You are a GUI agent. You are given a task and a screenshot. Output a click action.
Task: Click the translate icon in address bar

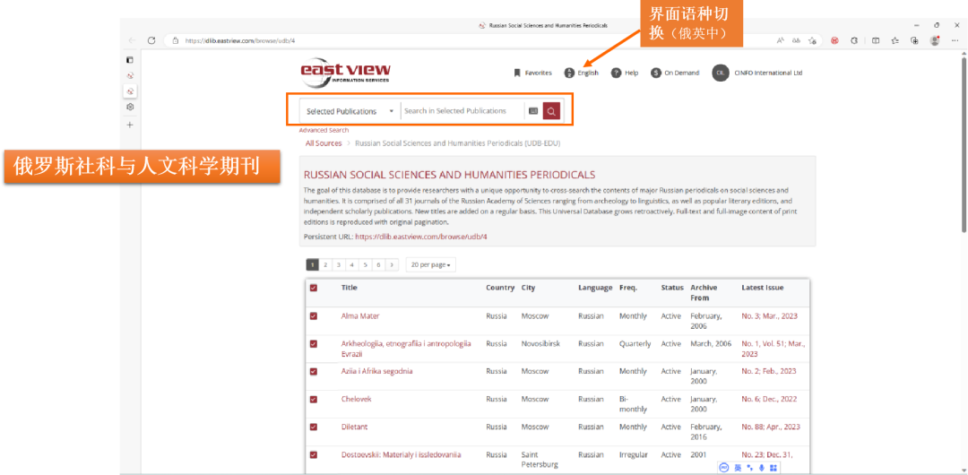coord(797,40)
